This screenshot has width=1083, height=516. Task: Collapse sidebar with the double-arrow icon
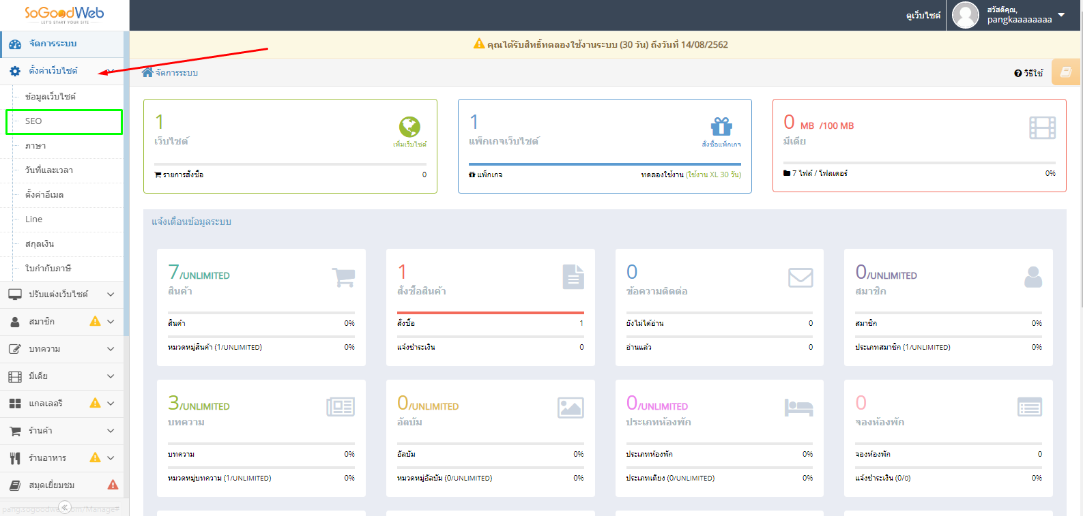pyautogui.click(x=65, y=507)
